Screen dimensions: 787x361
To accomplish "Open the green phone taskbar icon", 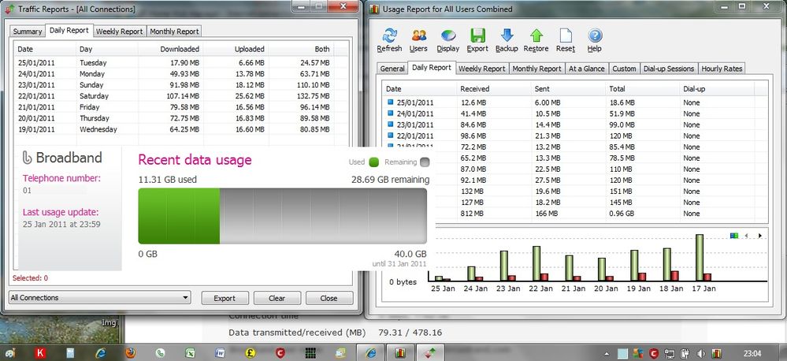I will [161, 352].
